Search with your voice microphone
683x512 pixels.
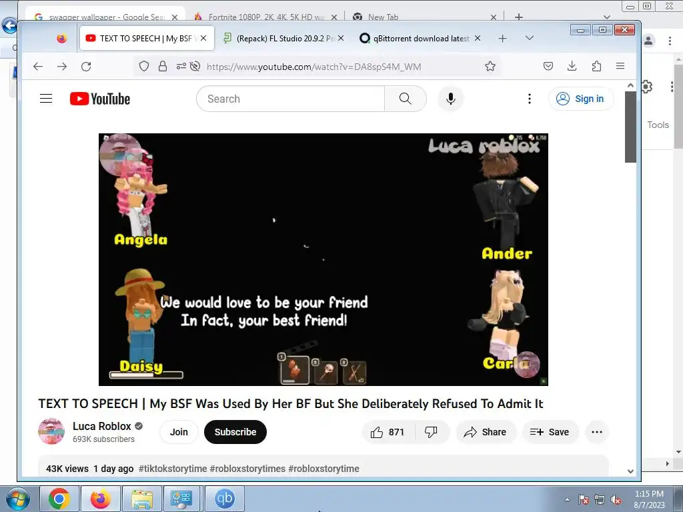pos(451,99)
